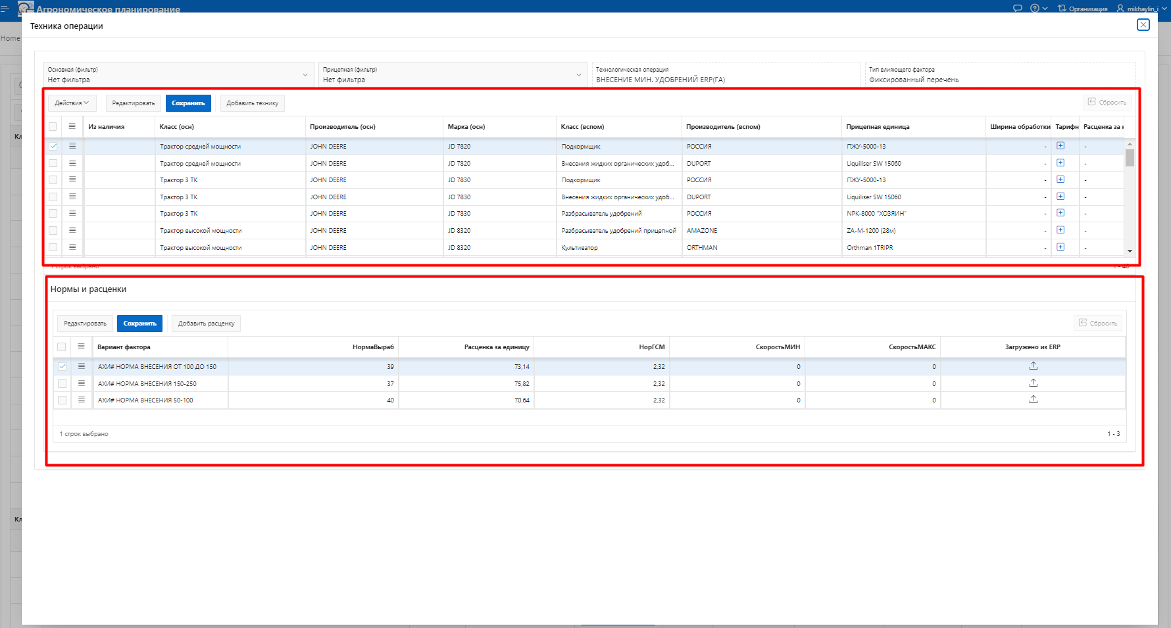Uncheck the first Трактор средней мощности row
The image size is (1171, 628).
[53, 146]
